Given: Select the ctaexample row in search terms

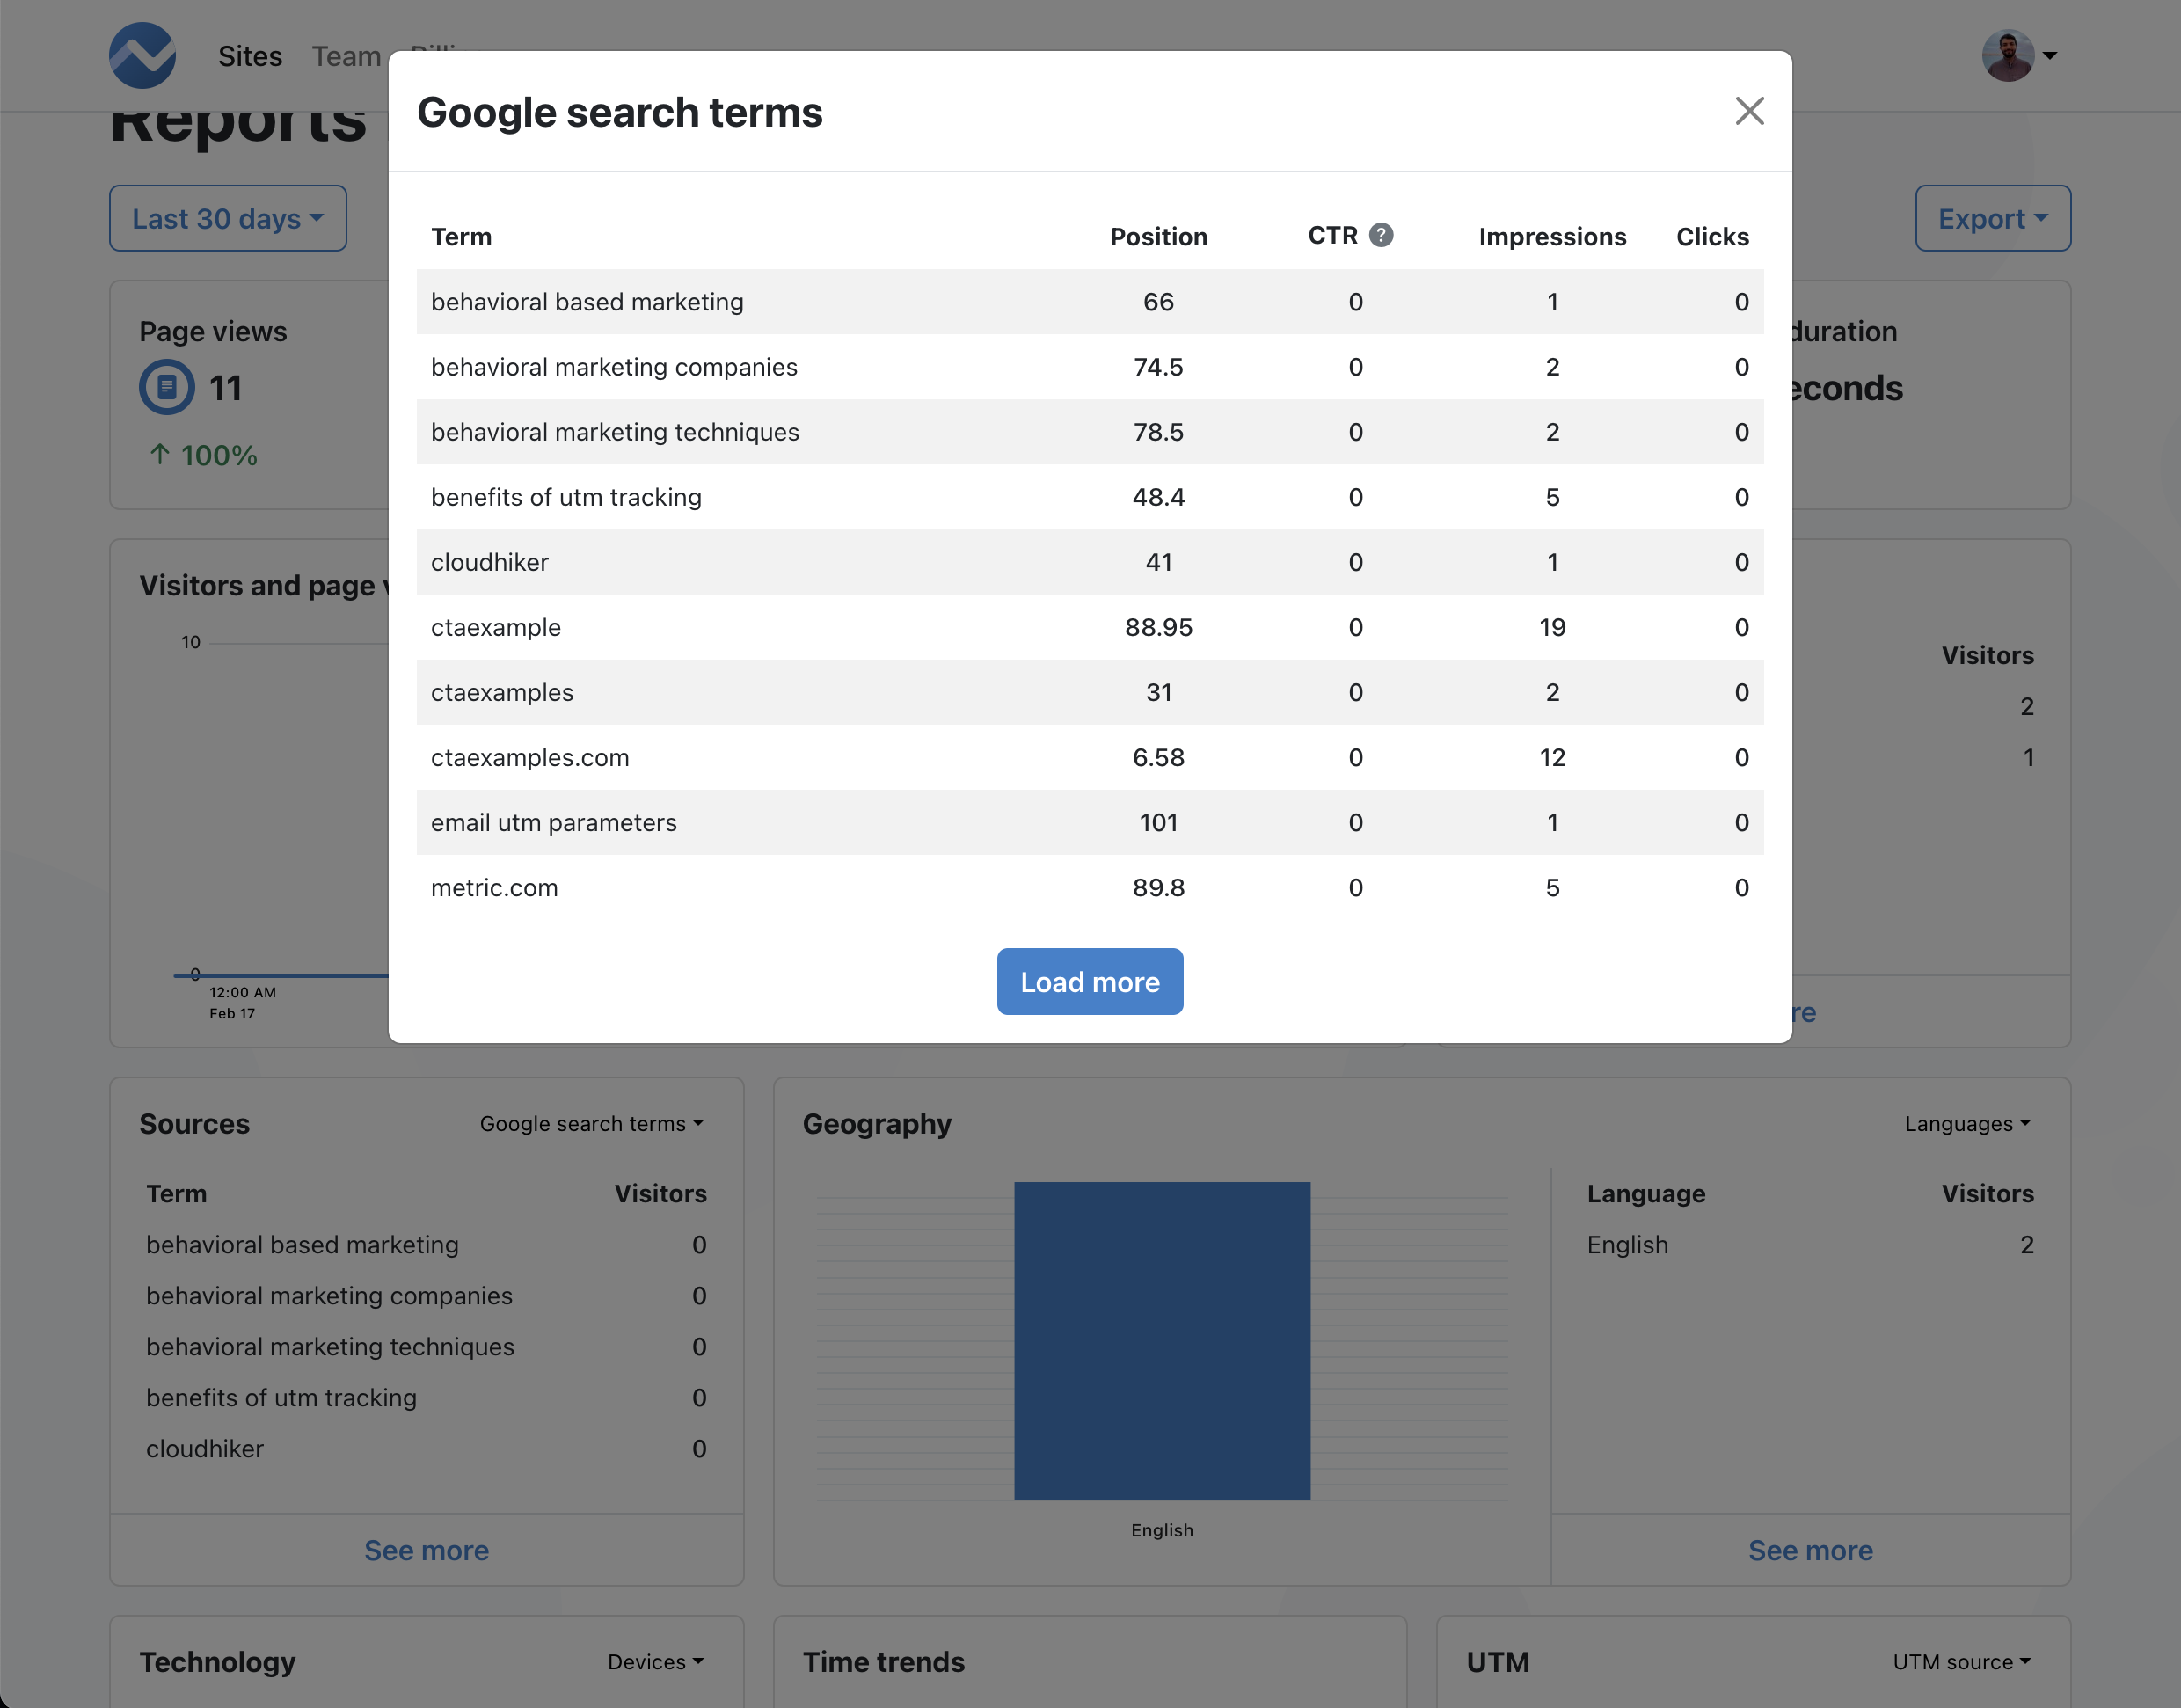Looking at the screenshot, I should pos(1089,627).
